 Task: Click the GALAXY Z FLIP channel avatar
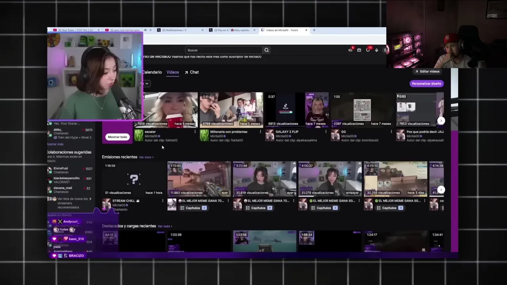[270, 135]
